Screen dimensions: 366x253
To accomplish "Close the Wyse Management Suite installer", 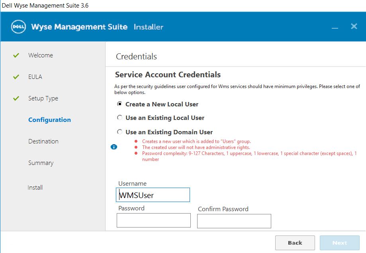I will (354, 27).
